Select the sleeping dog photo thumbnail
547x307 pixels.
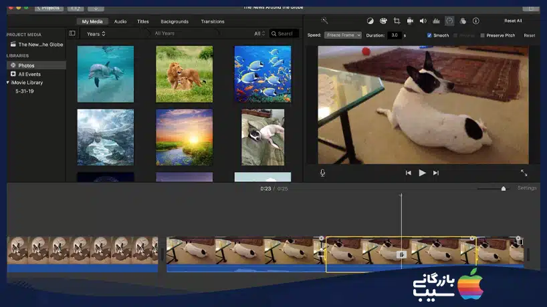coord(263,137)
